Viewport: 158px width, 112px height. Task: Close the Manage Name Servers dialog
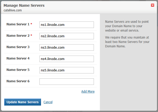pos(153,5)
